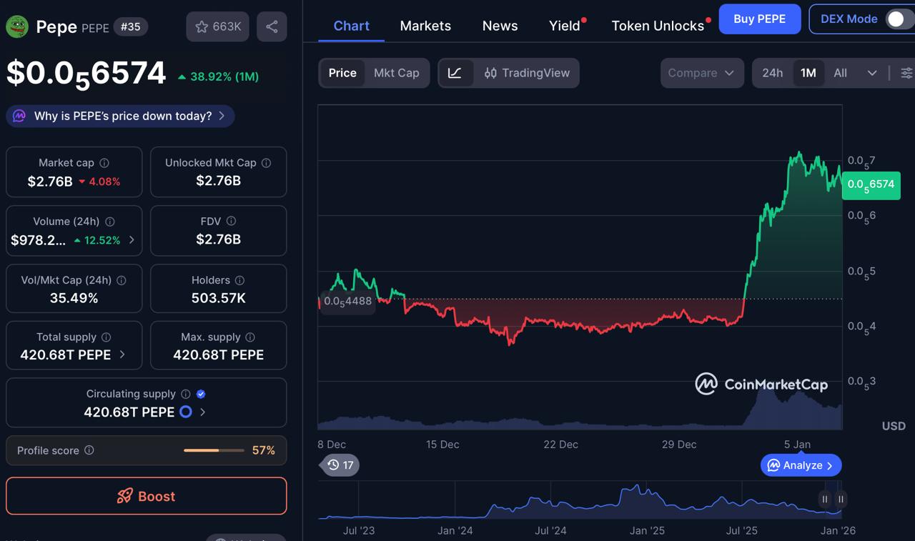Image resolution: width=915 pixels, height=541 pixels.
Task: Open the Compare dropdown
Action: [702, 72]
